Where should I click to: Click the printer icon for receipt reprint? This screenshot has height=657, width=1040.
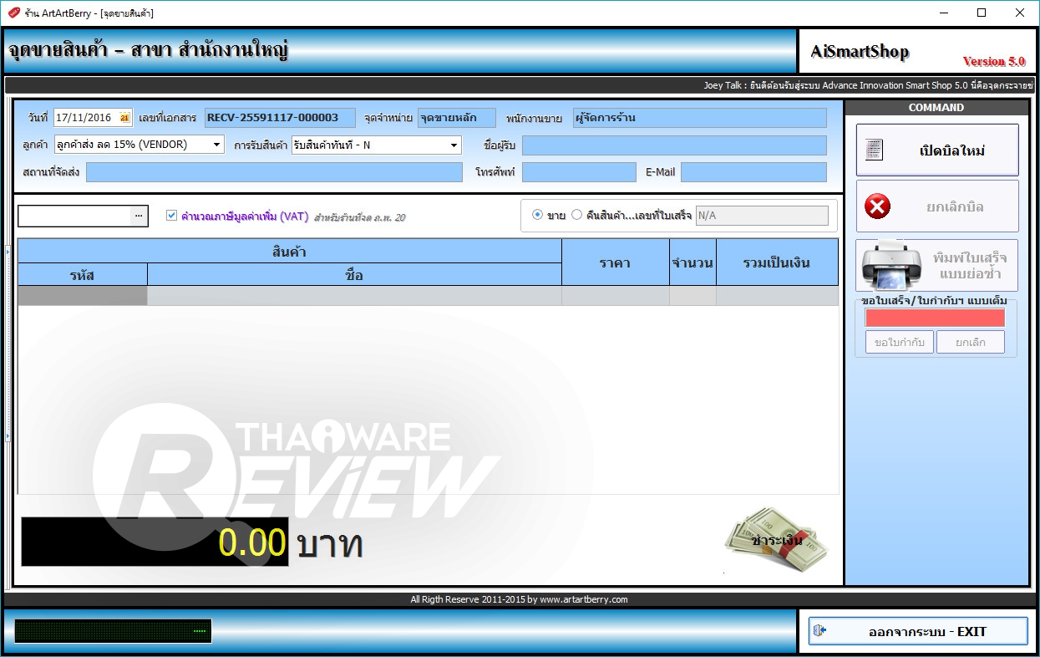tap(891, 265)
